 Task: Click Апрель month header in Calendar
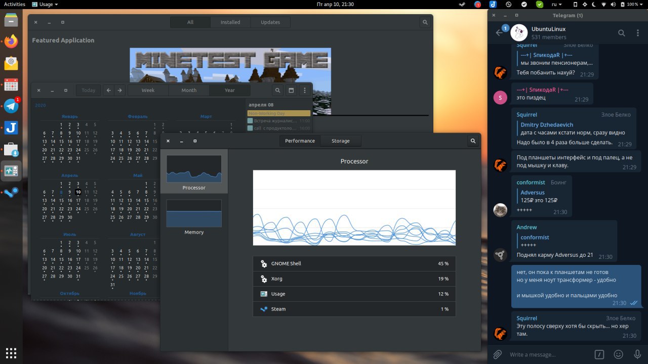[69, 175]
